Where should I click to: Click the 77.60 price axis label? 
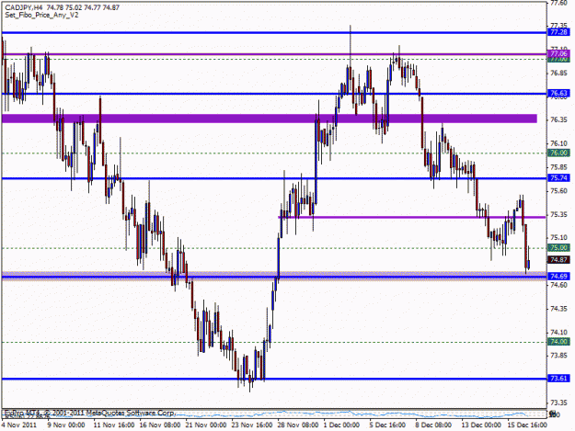558,4
